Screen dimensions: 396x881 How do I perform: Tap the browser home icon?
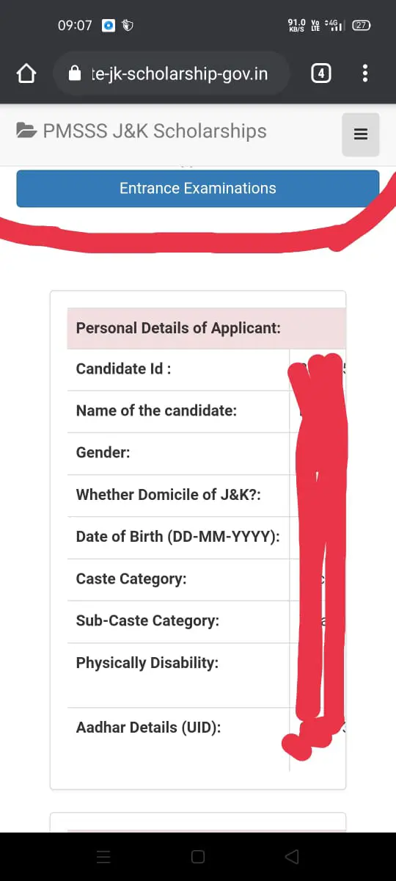point(26,73)
